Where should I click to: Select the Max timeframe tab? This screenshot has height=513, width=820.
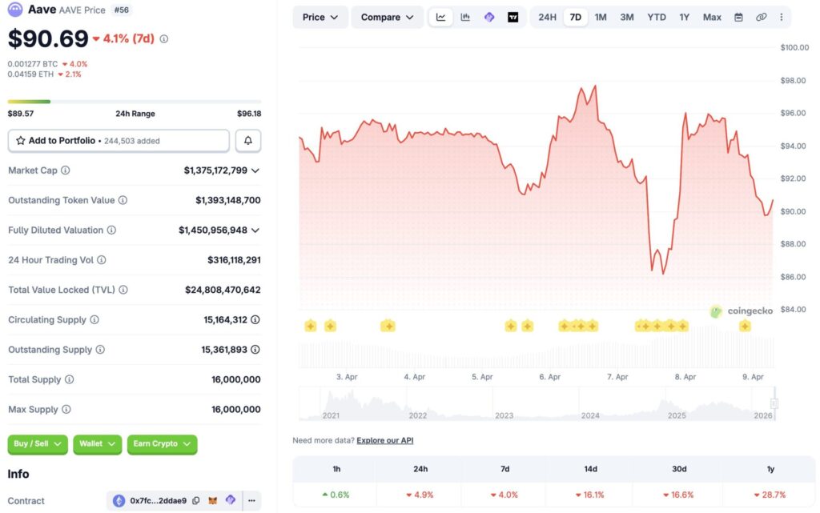(x=711, y=17)
